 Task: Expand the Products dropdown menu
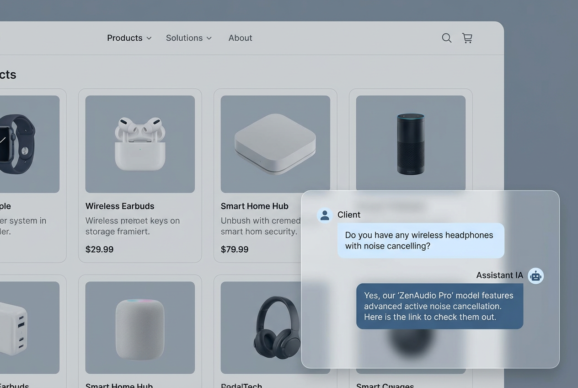[129, 38]
